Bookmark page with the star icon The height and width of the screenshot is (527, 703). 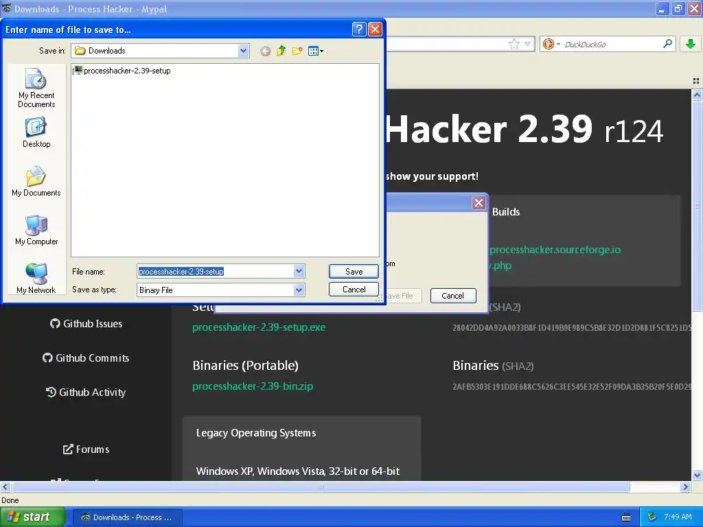tap(514, 44)
